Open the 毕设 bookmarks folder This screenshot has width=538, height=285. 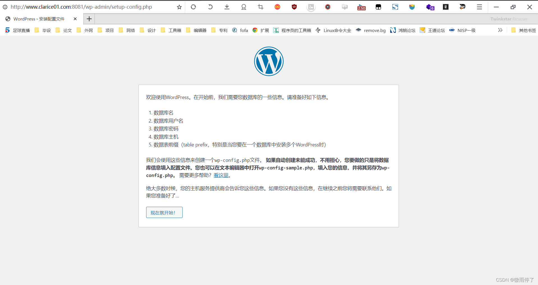tap(43, 30)
